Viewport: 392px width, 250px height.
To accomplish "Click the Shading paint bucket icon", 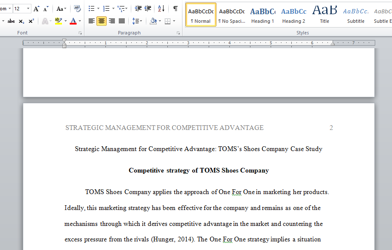I will click(x=153, y=21).
